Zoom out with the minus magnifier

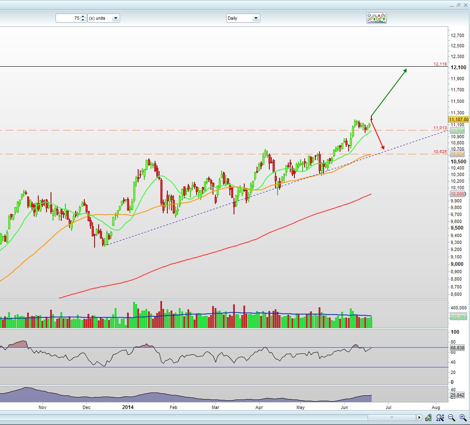(451, 418)
